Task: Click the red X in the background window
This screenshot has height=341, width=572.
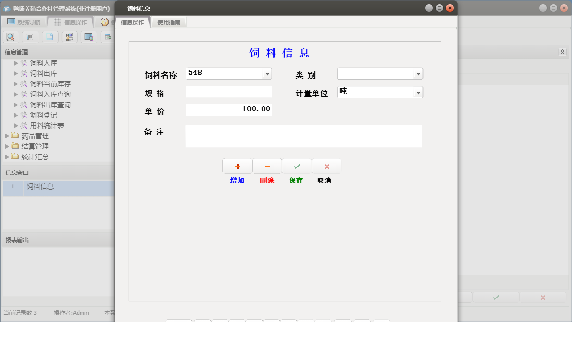Action: [543, 298]
